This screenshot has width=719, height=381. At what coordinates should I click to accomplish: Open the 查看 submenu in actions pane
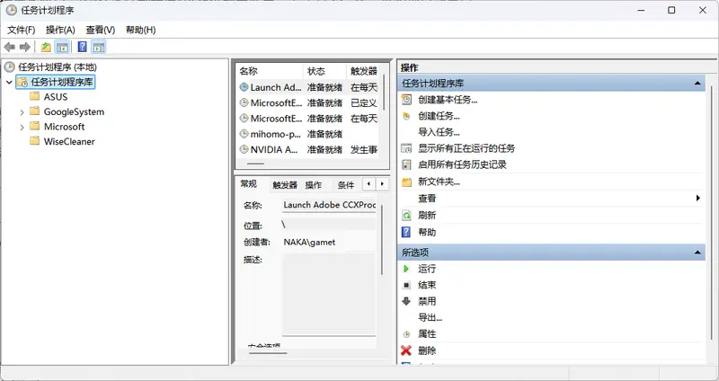[x=427, y=198]
